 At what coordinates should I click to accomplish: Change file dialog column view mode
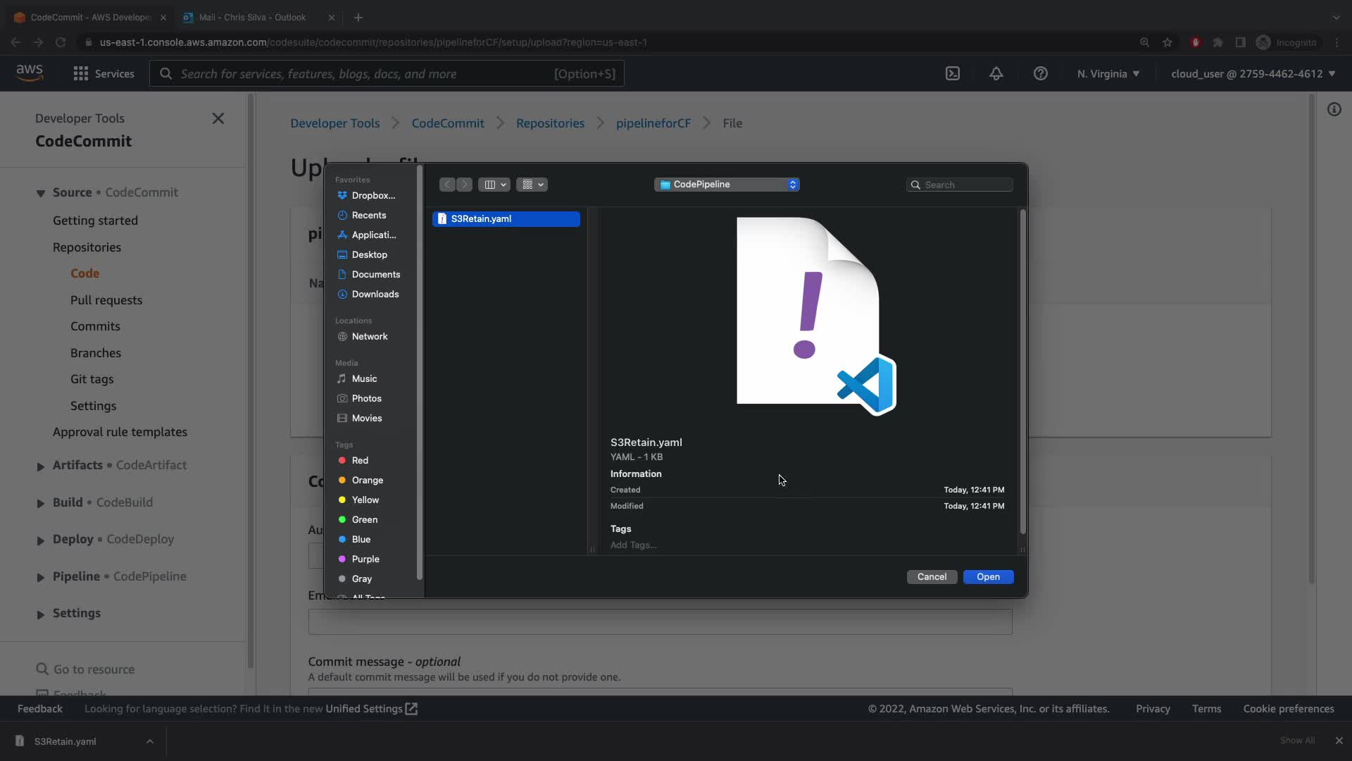tap(495, 185)
